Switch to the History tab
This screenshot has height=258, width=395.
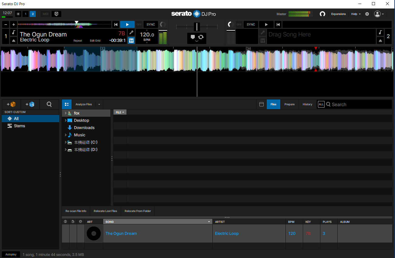pos(307,104)
